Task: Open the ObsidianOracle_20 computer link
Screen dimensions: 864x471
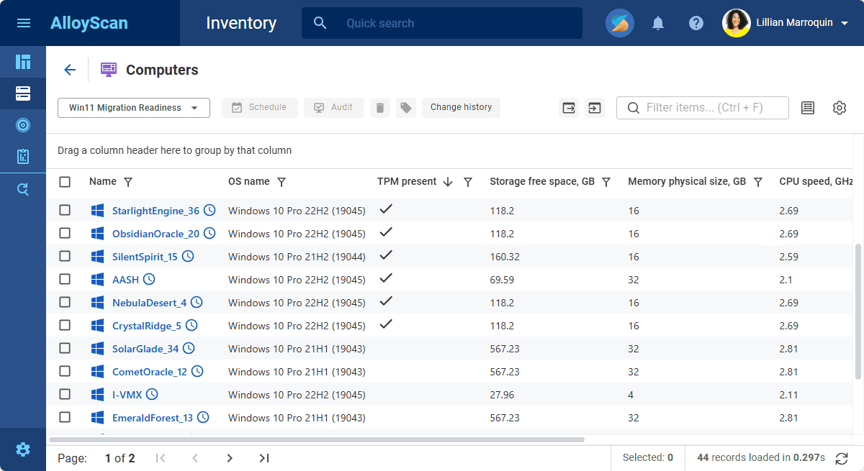Action: [156, 234]
